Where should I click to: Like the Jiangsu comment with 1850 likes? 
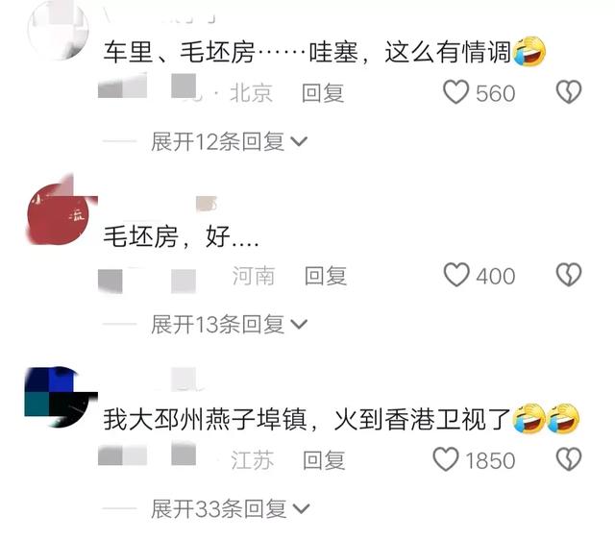(446, 459)
